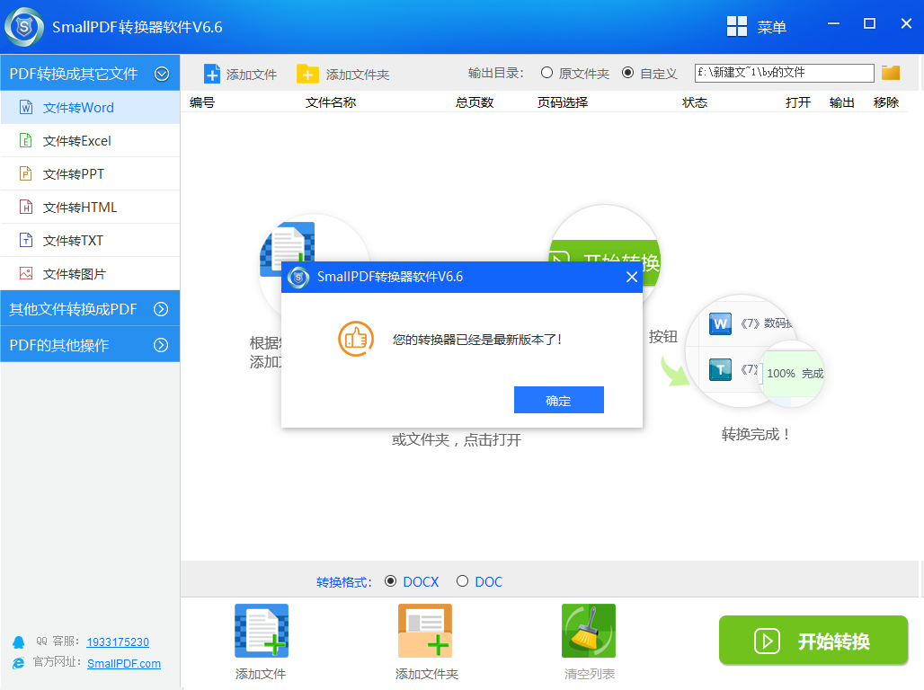Click the thumbs-up icon in the dialog

[x=356, y=339]
